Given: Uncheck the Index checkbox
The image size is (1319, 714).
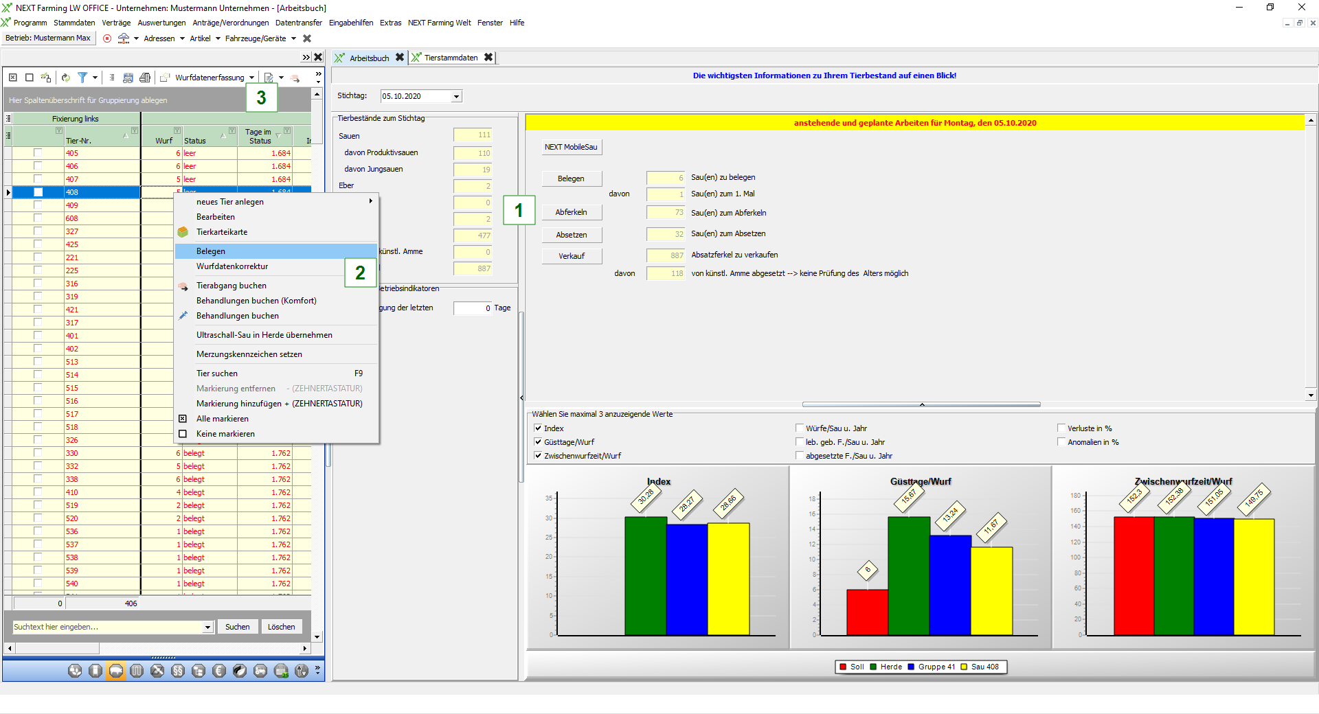Looking at the screenshot, I should [x=539, y=428].
